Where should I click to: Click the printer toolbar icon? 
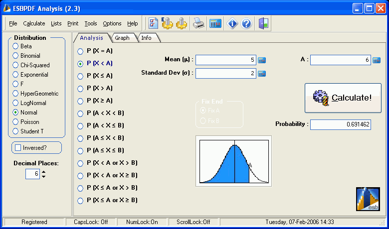[198, 23]
